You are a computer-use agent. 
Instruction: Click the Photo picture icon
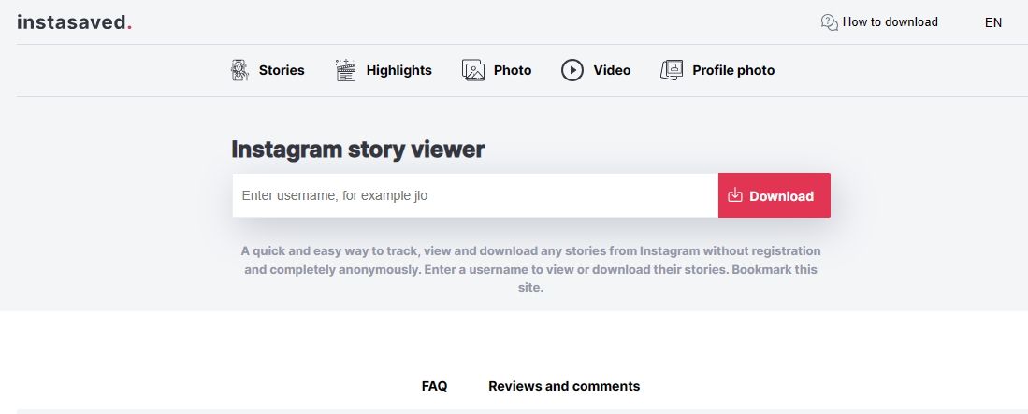[472, 70]
